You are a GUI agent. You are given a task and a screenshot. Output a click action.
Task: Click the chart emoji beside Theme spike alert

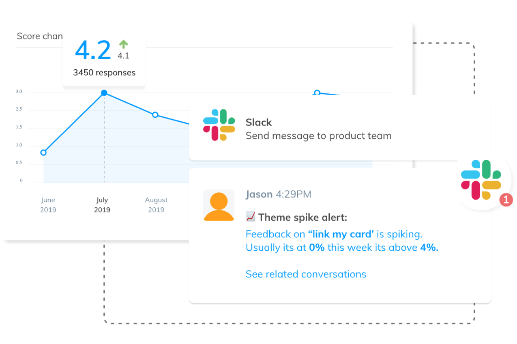point(250,217)
